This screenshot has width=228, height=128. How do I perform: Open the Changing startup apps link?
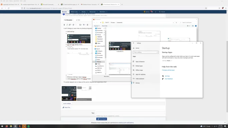click(x=168, y=70)
